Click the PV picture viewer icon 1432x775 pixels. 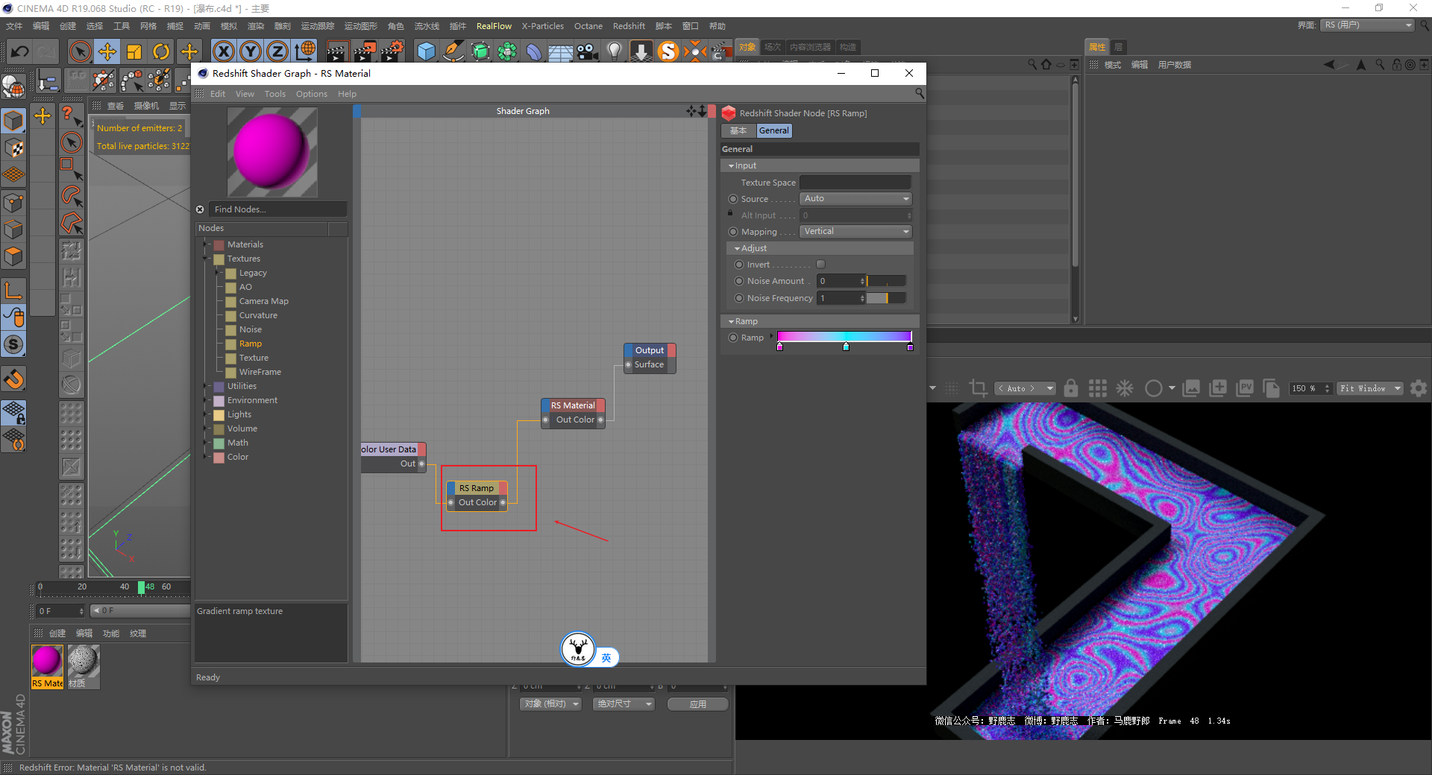pos(1245,388)
